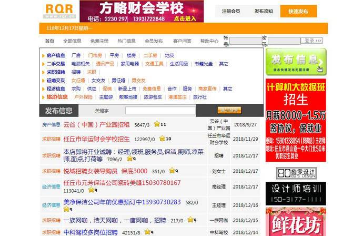Image resolution: width=363 pixels, height=236 pixels.
Task: Open the 发布须知 tab
Action: click(x=264, y=11)
